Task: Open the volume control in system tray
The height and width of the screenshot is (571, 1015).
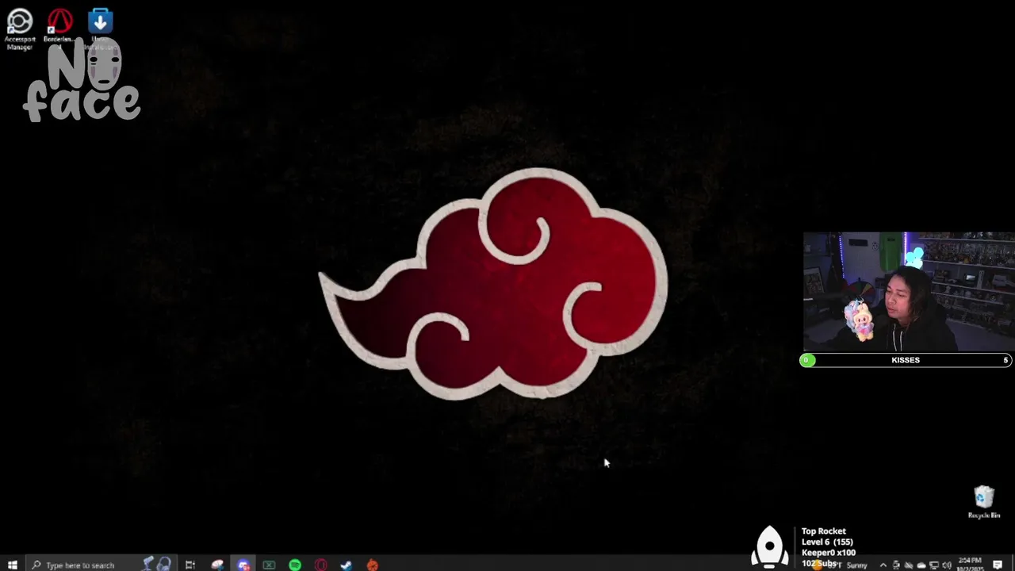Action: click(x=946, y=565)
